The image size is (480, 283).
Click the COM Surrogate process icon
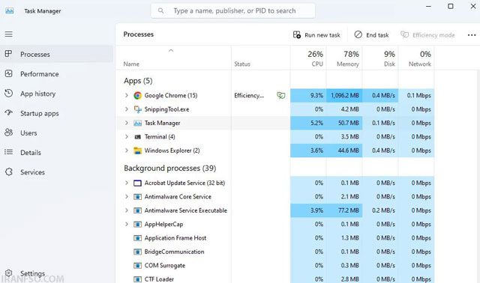138,266
